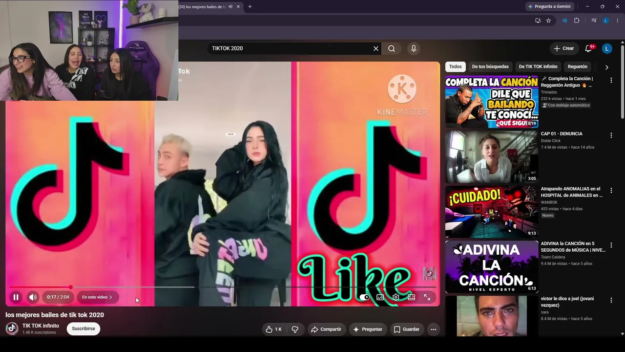Open 'victor le dice a joel' thumbnail
The height and width of the screenshot is (352, 625).
(x=492, y=316)
